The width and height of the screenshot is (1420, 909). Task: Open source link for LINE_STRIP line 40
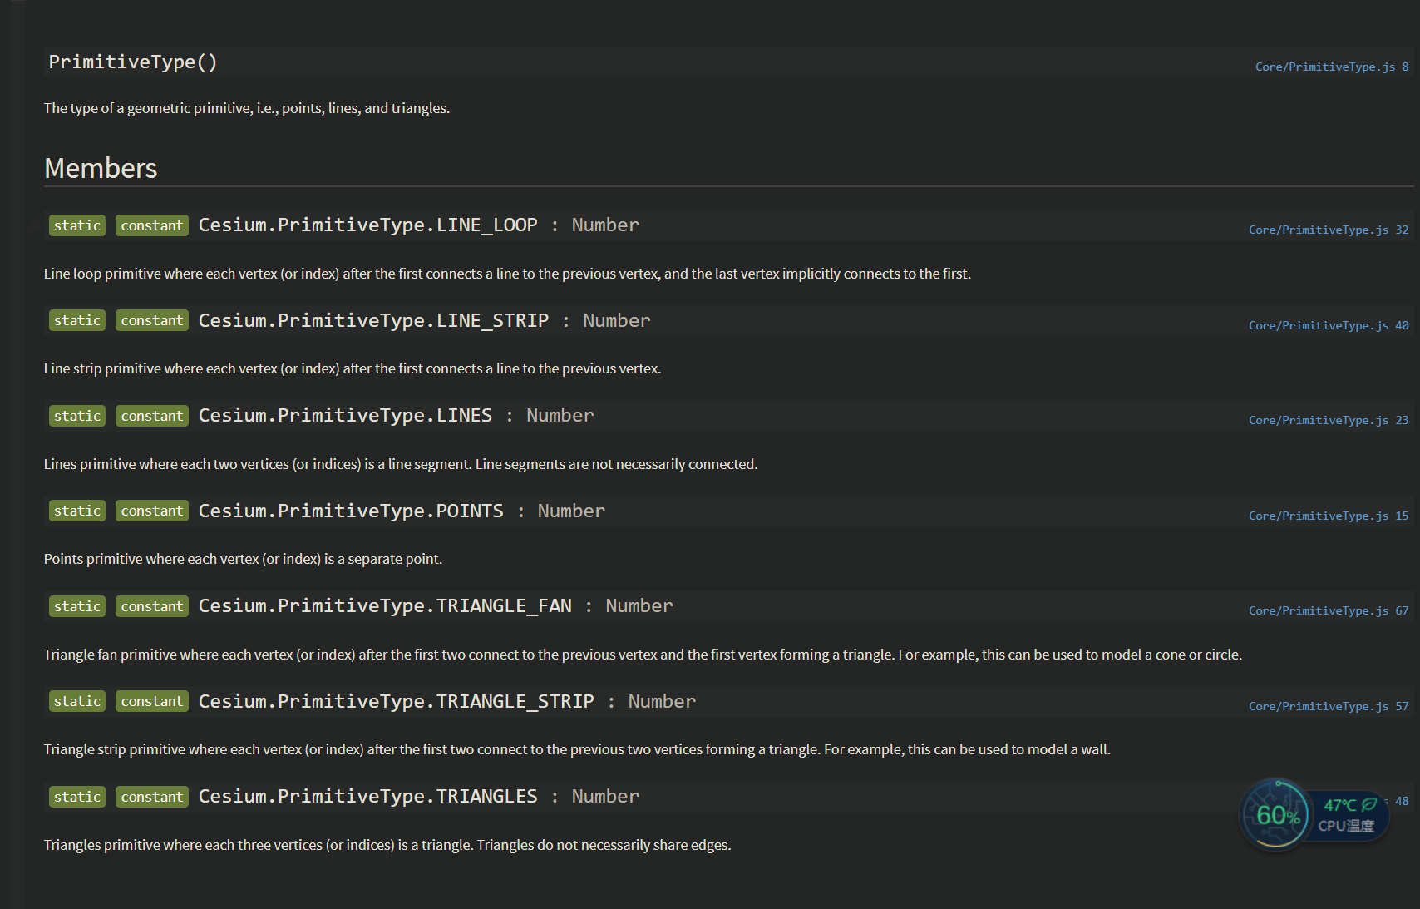coord(1329,325)
